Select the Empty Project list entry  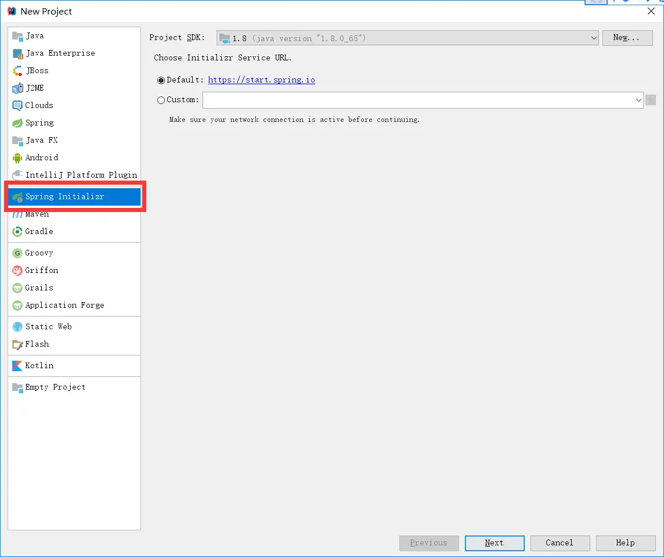[x=74, y=387]
